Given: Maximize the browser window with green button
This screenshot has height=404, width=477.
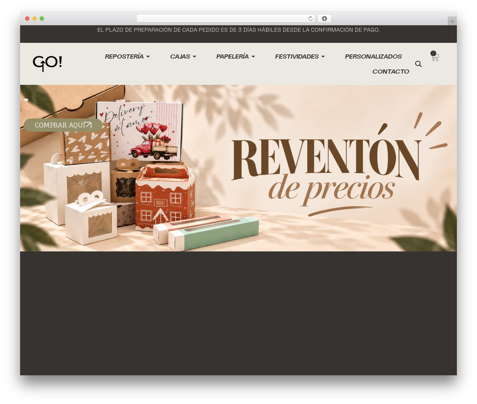Looking at the screenshot, I should click(x=42, y=19).
